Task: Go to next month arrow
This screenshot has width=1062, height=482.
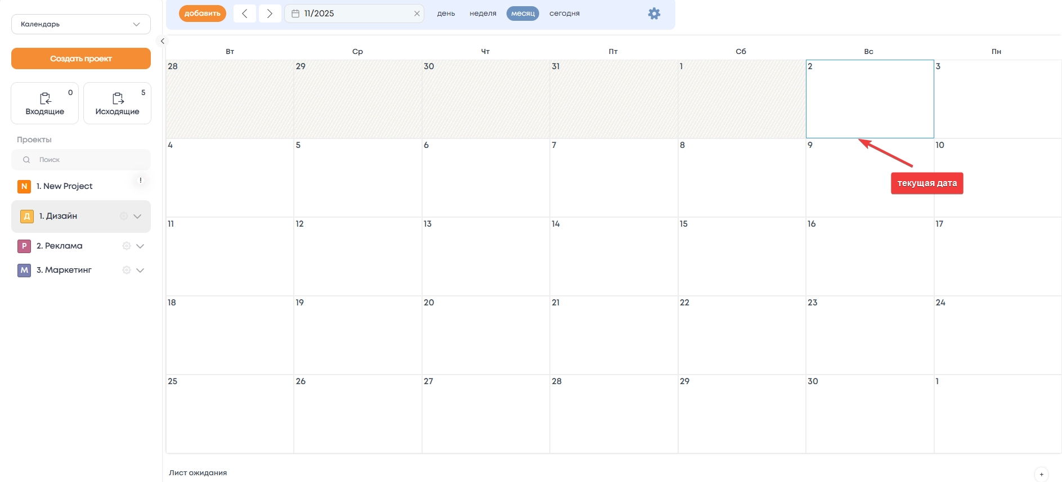Action: coord(270,13)
